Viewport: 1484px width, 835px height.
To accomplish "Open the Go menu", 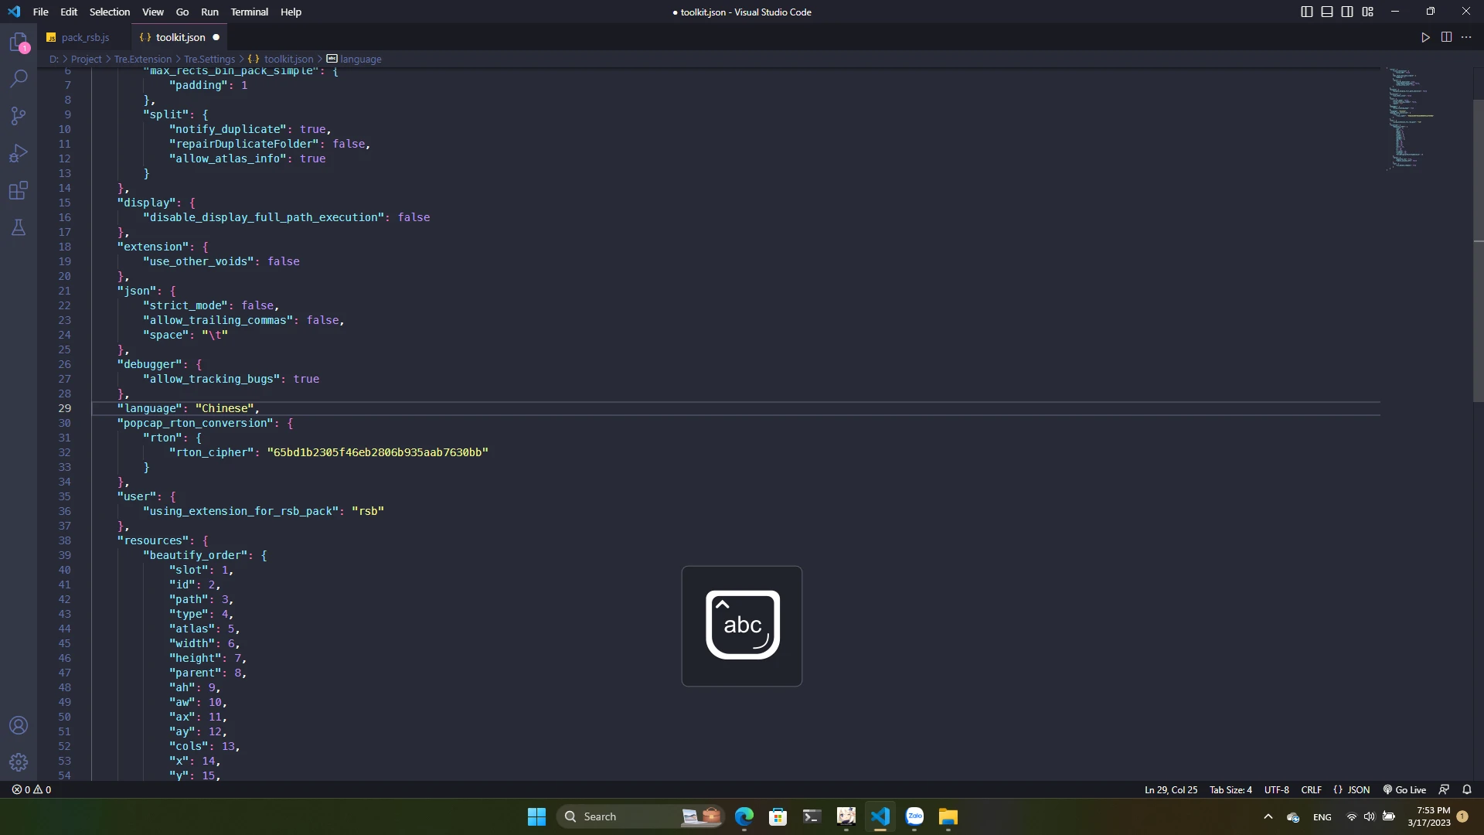I will pyautogui.click(x=182, y=12).
